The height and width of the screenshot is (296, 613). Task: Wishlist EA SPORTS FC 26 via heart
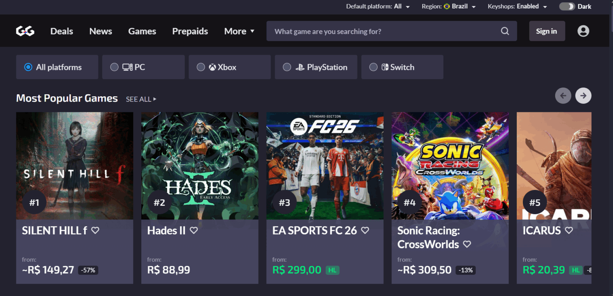point(365,230)
